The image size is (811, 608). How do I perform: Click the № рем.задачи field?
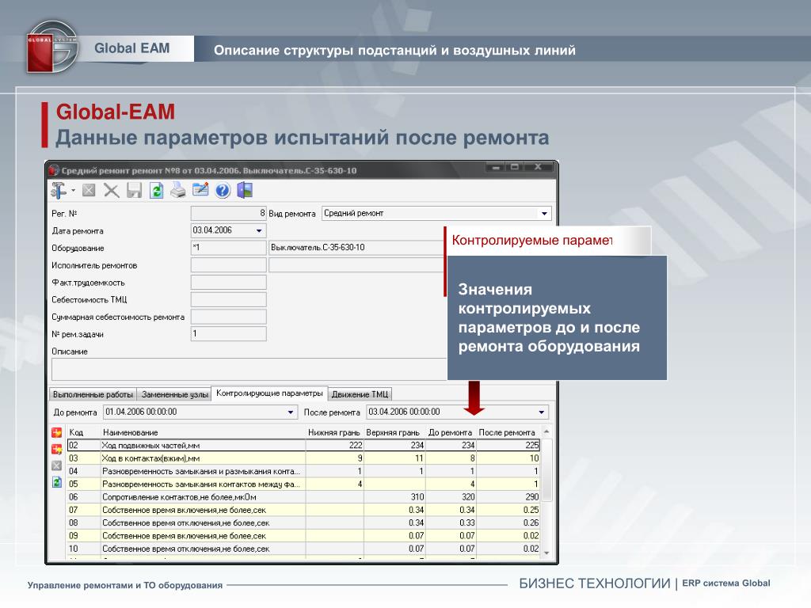229,334
